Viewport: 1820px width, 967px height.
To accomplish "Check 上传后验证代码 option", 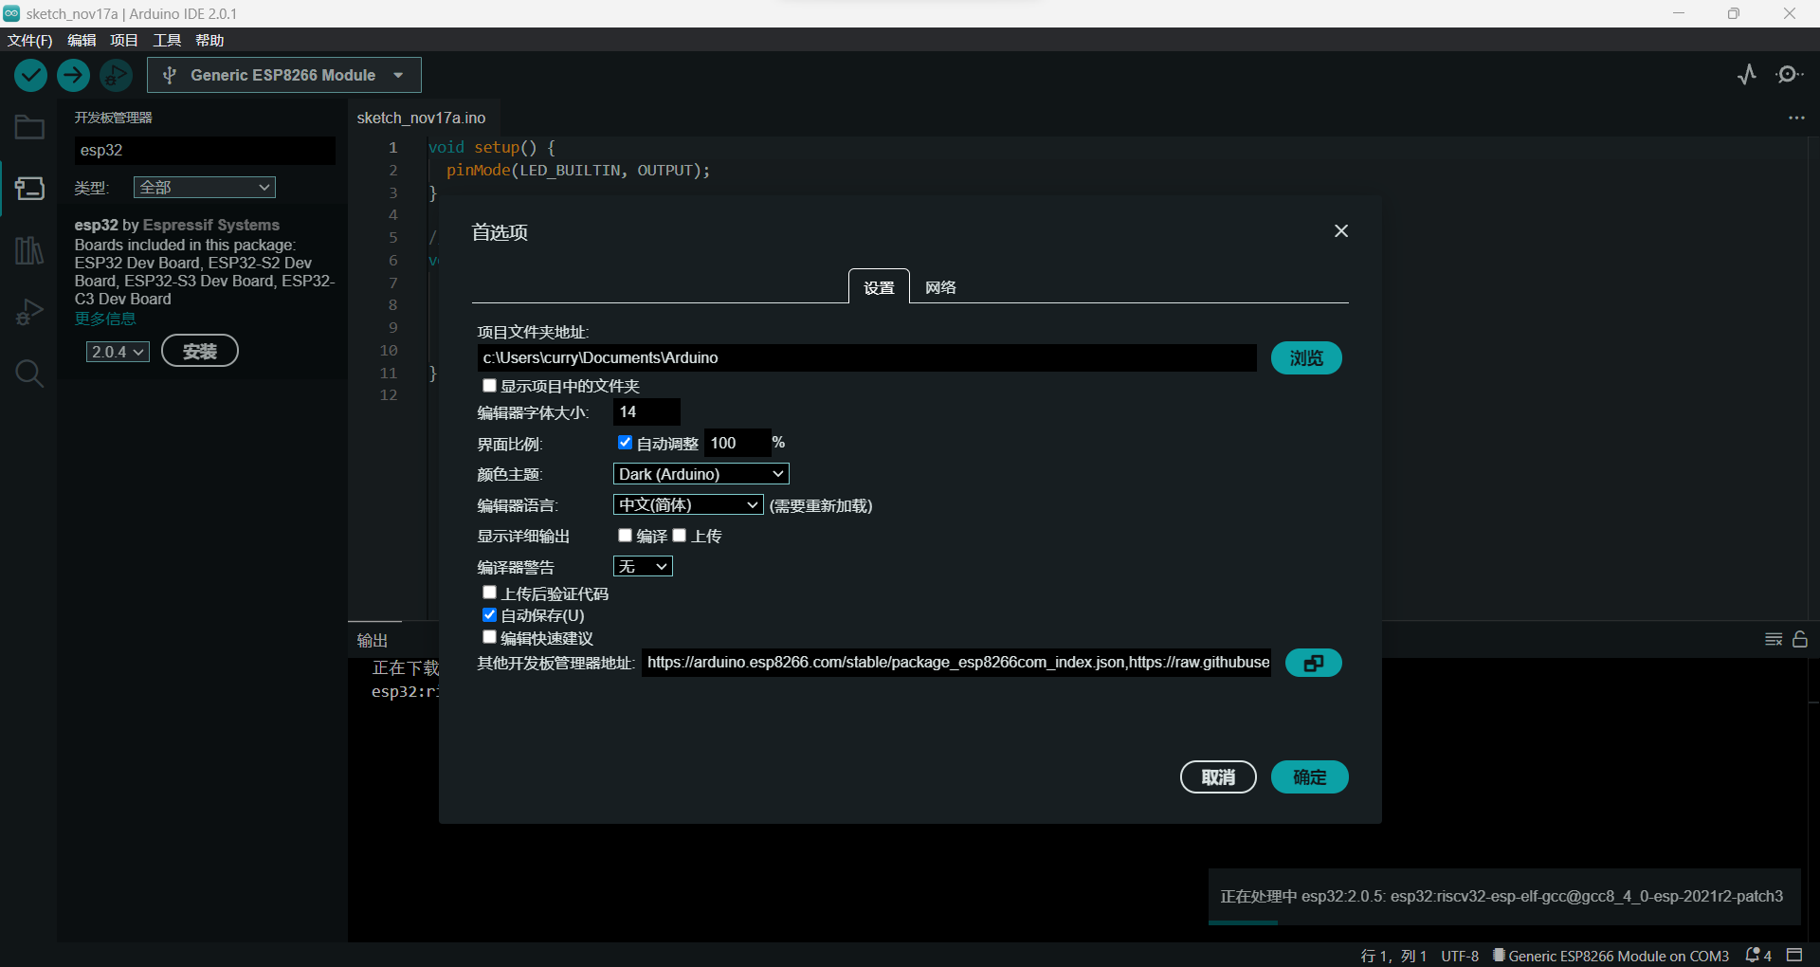I will click(489, 593).
